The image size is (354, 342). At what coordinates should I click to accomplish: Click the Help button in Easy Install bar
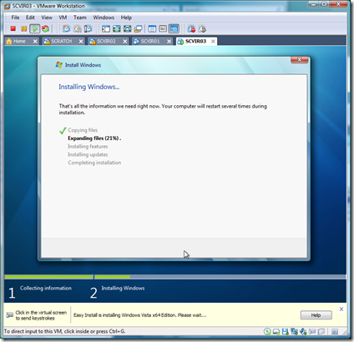tap(316, 315)
